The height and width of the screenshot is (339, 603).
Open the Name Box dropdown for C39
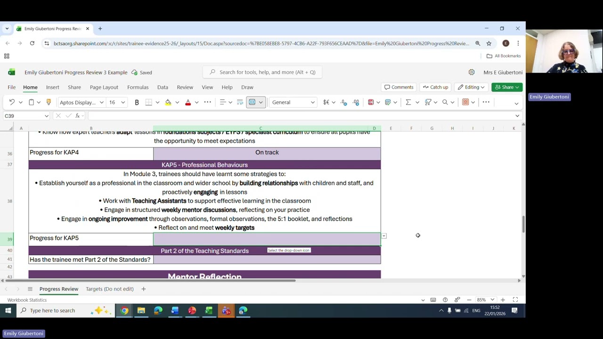coord(47,116)
